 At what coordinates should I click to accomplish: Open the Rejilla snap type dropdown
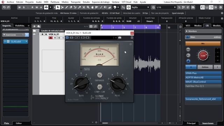point(140,7)
